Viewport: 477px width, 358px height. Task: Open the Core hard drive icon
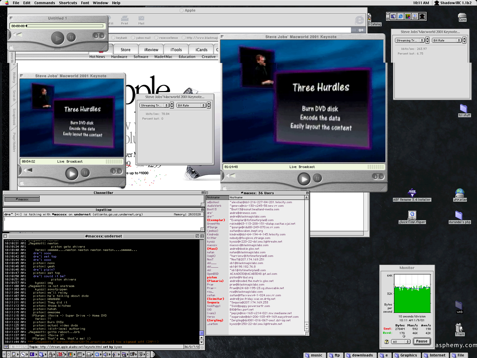462,16
